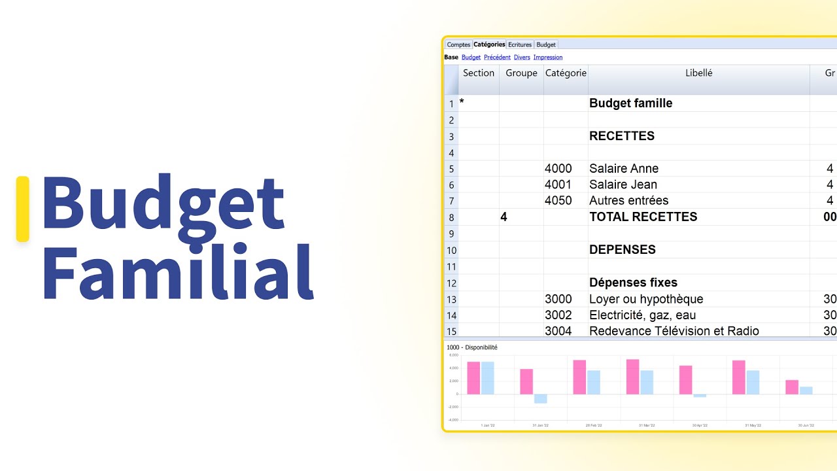Click the blue bar for 31 May '22

point(753,382)
